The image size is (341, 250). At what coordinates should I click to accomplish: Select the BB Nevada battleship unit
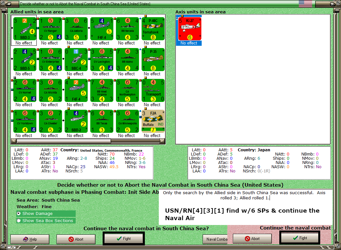(128, 29)
